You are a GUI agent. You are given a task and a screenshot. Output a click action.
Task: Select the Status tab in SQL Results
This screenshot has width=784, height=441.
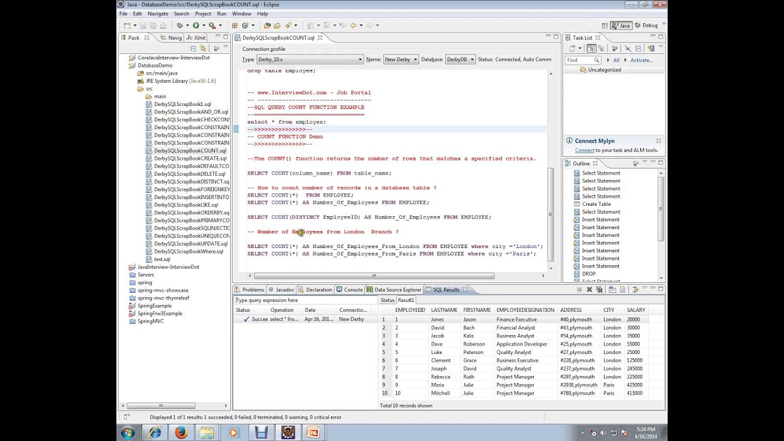[x=387, y=300]
